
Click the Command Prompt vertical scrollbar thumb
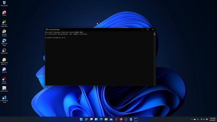[155, 34]
